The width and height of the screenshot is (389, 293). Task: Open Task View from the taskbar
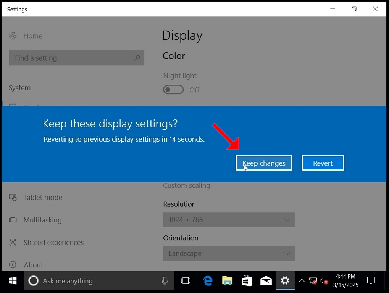tap(186, 281)
